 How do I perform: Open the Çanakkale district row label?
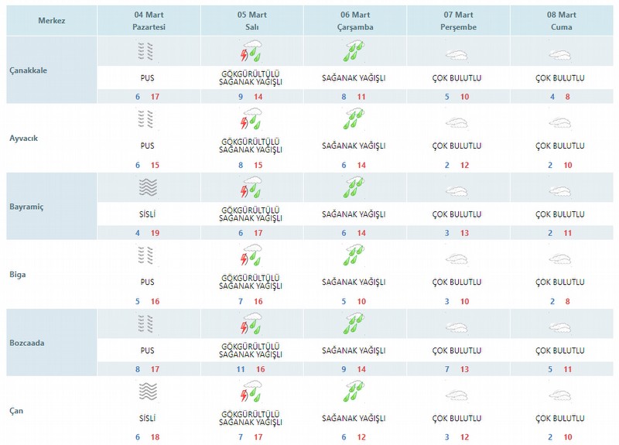click(x=28, y=70)
